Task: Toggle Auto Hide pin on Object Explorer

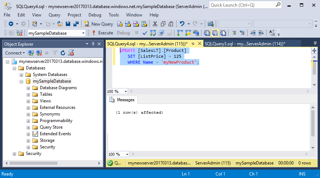Action: (x=93, y=44)
